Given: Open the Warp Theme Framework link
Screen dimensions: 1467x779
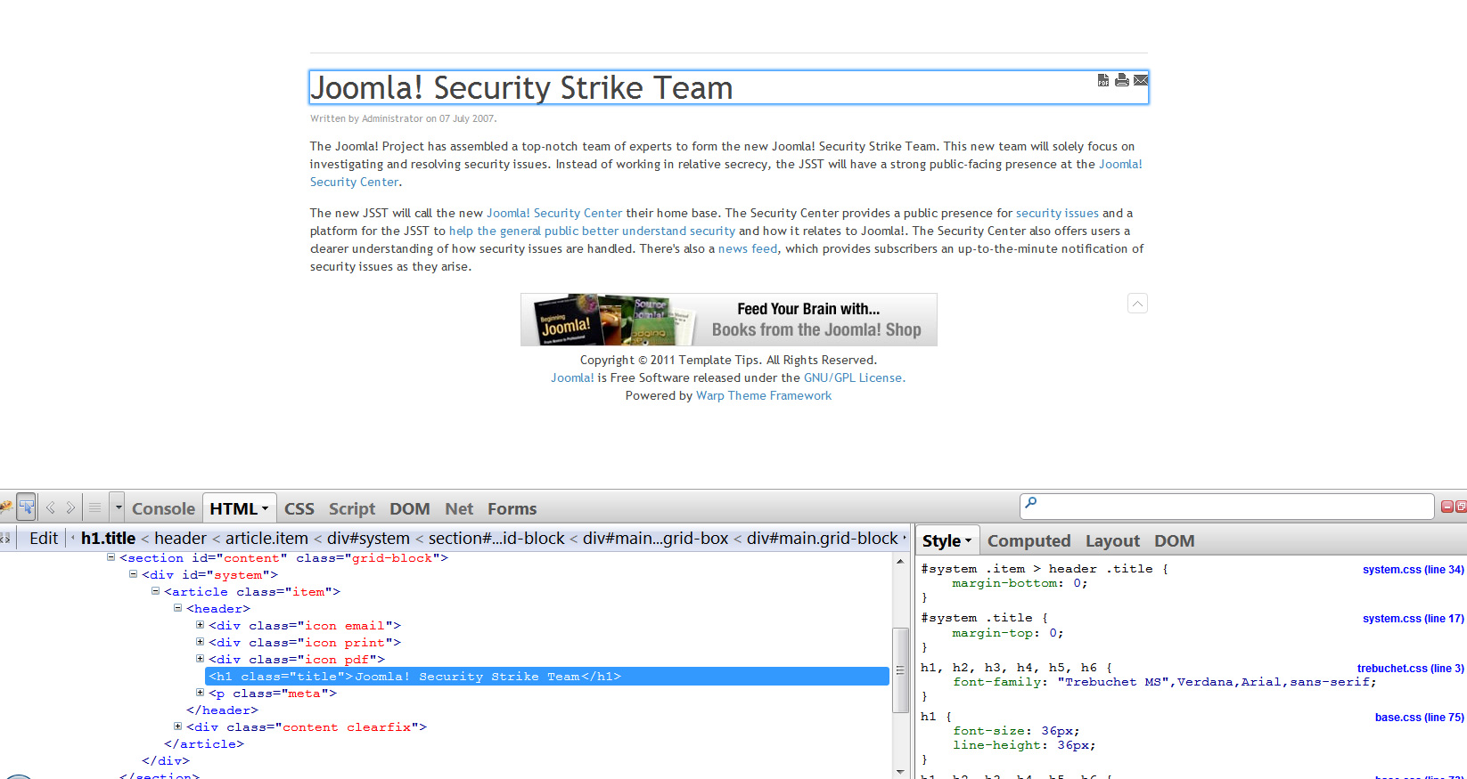Looking at the screenshot, I should [x=764, y=395].
